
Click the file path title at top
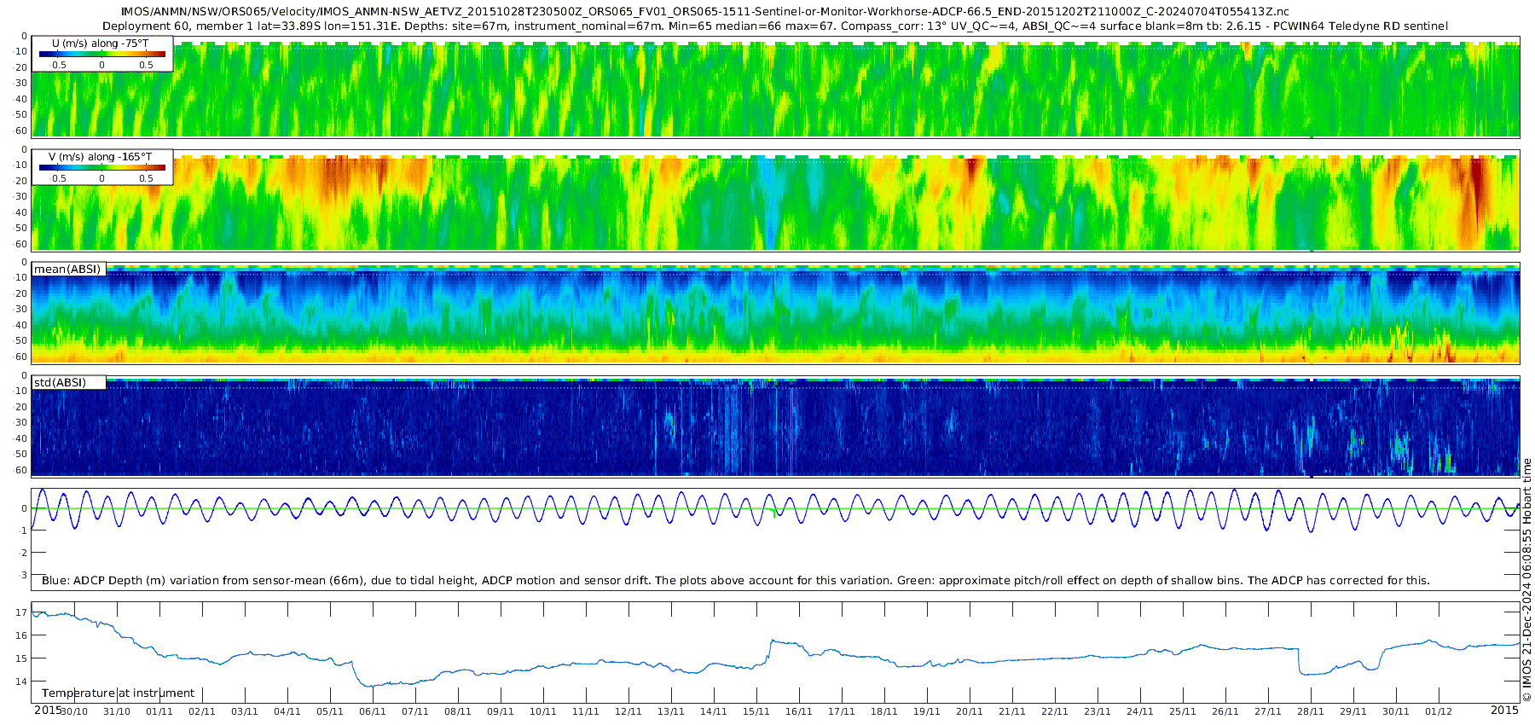705,12
